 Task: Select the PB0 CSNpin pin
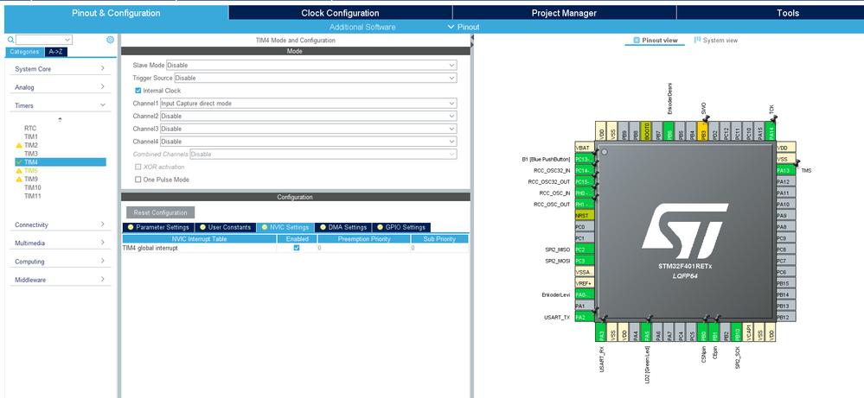(703, 332)
